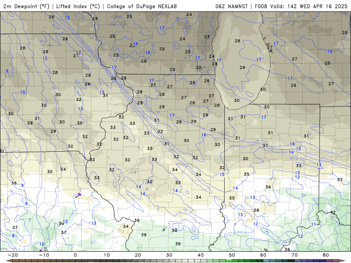
Task: Click the "2m Dewpoint (°F)" title text
Action: (x=26, y=6)
